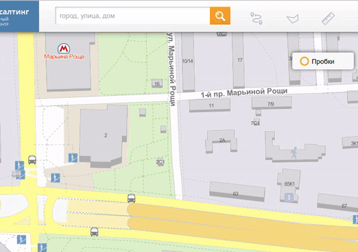Screen dimensions: 358x252
Task: Click the Марьина Роща metro station icon
Action: click(x=64, y=48)
